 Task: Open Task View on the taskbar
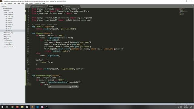point(7,107)
